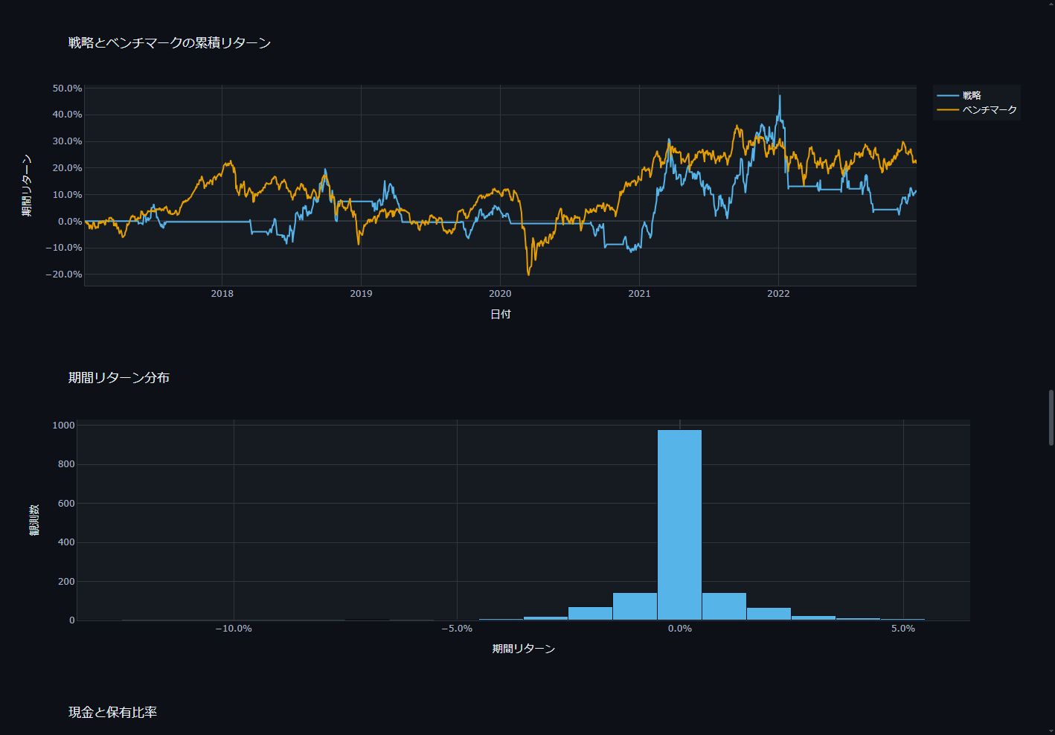1055x735 pixels.
Task: Click the 200 tick on the histogram
Action: 67,582
